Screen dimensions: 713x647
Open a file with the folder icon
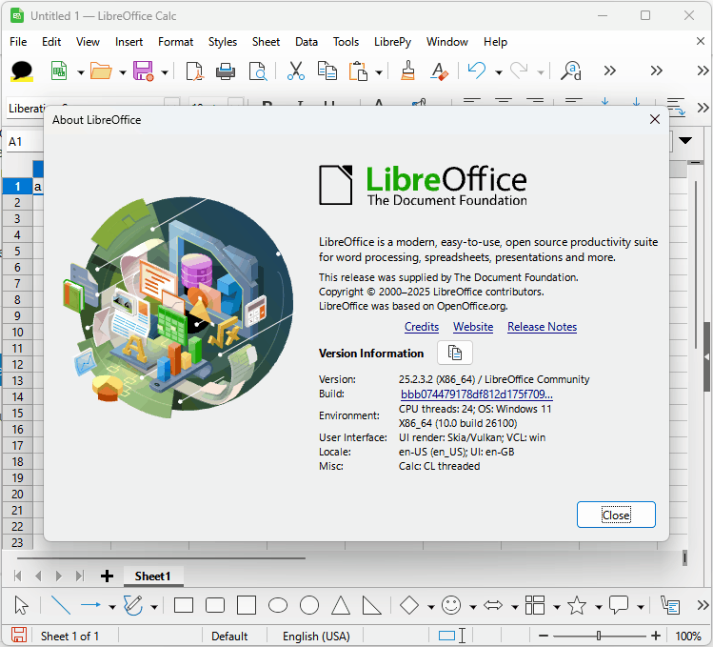coord(101,71)
